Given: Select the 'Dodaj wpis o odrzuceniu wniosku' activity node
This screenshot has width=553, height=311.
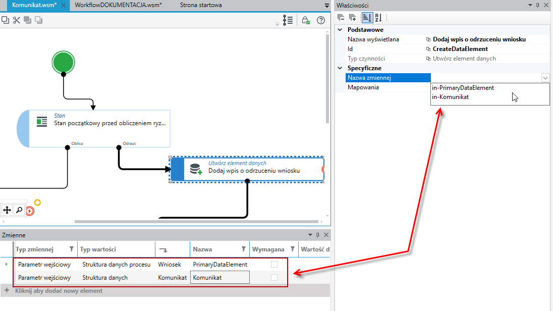Looking at the screenshot, I should point(247,170).
